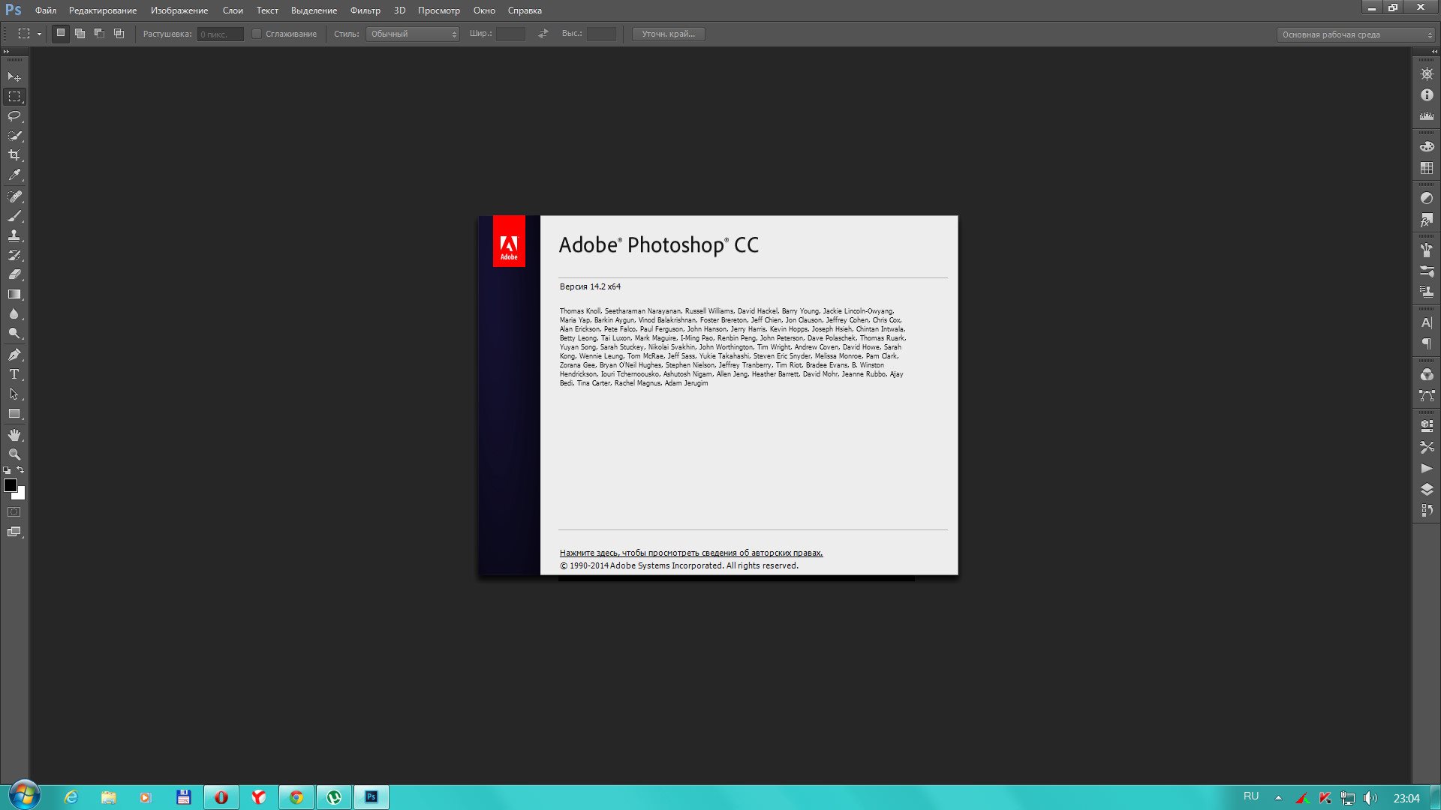The width and height of the screenshot is (1441, 810).
Task: Open the Paths panel icon
Action: [1427, 395]
